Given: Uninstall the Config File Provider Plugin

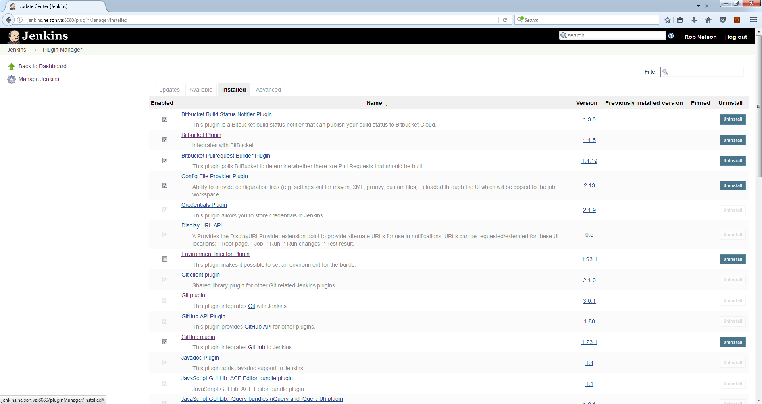Looking at the screenshot, I should [732, 186].
